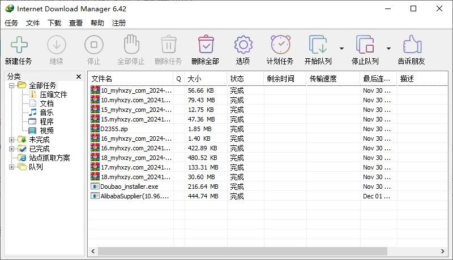The height and width of the screenshot is (260, 453).
Task: Click the 新建任务 (new task) toolbar icon
Action: [x=19, y=45]
